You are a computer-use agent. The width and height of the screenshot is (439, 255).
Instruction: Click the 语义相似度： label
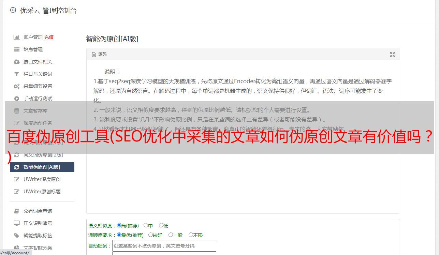point(102,226)
